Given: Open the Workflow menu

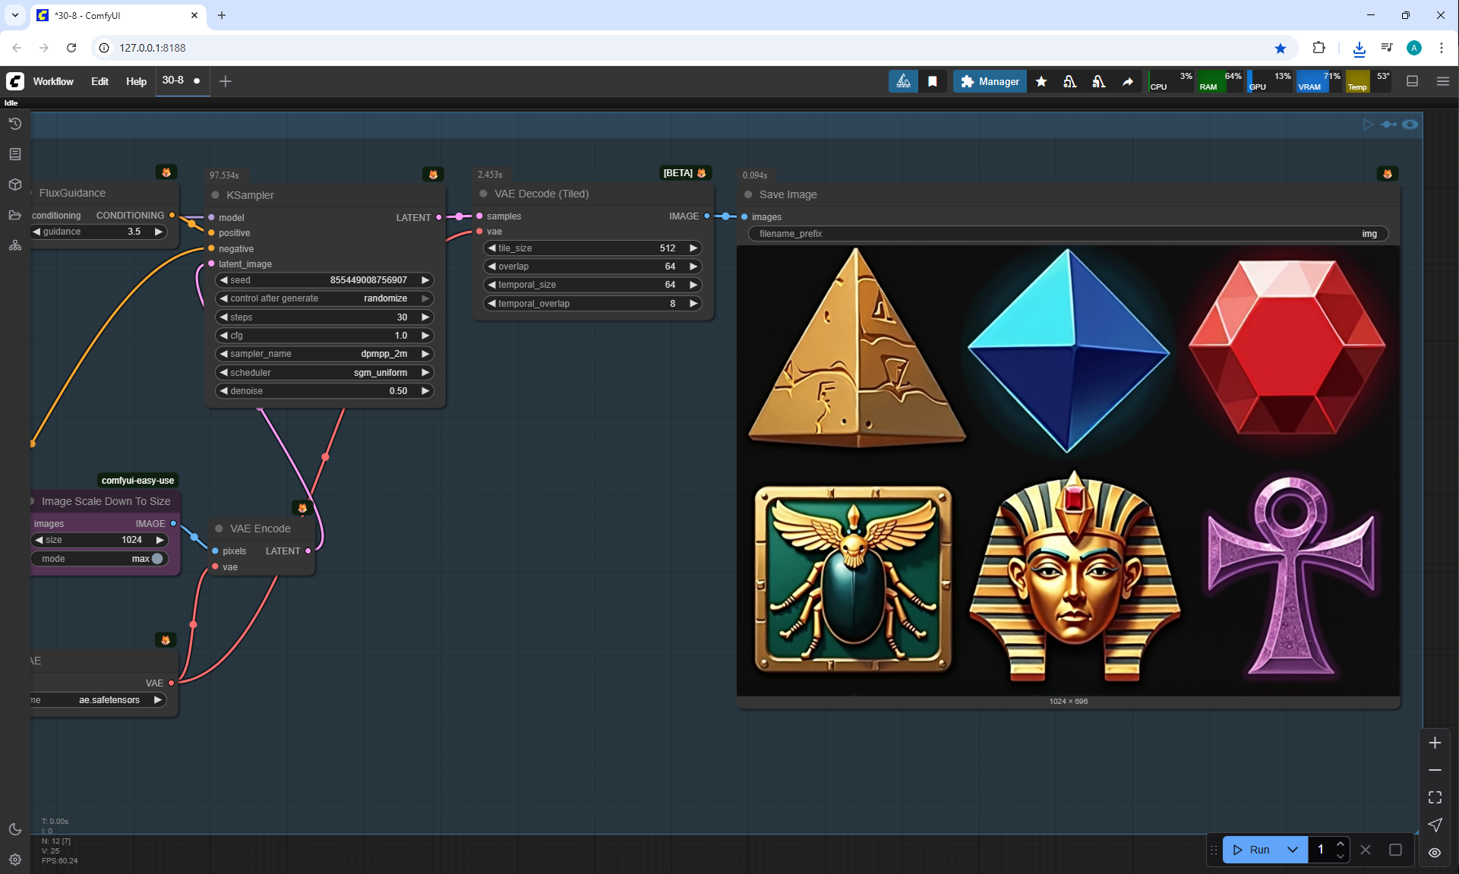Looking at the screenshot, I should pos(53,81).
